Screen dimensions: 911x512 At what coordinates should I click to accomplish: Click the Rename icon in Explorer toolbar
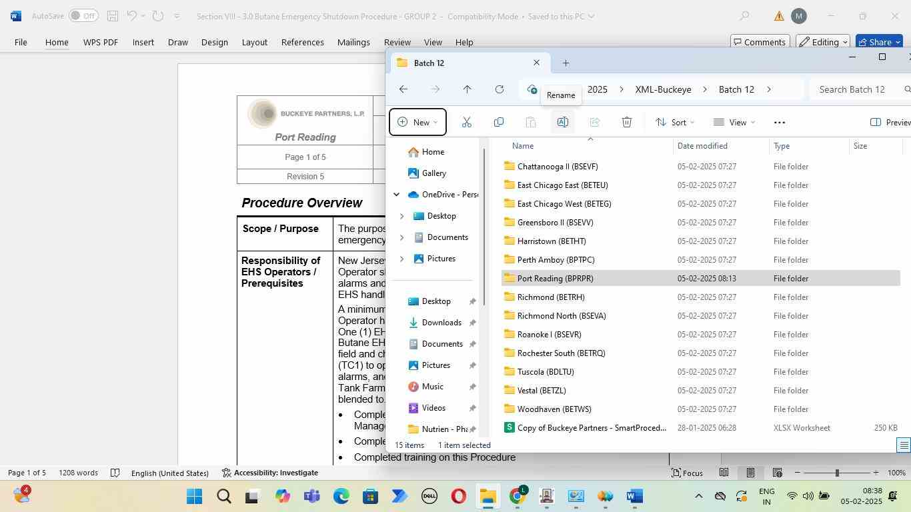562,122
